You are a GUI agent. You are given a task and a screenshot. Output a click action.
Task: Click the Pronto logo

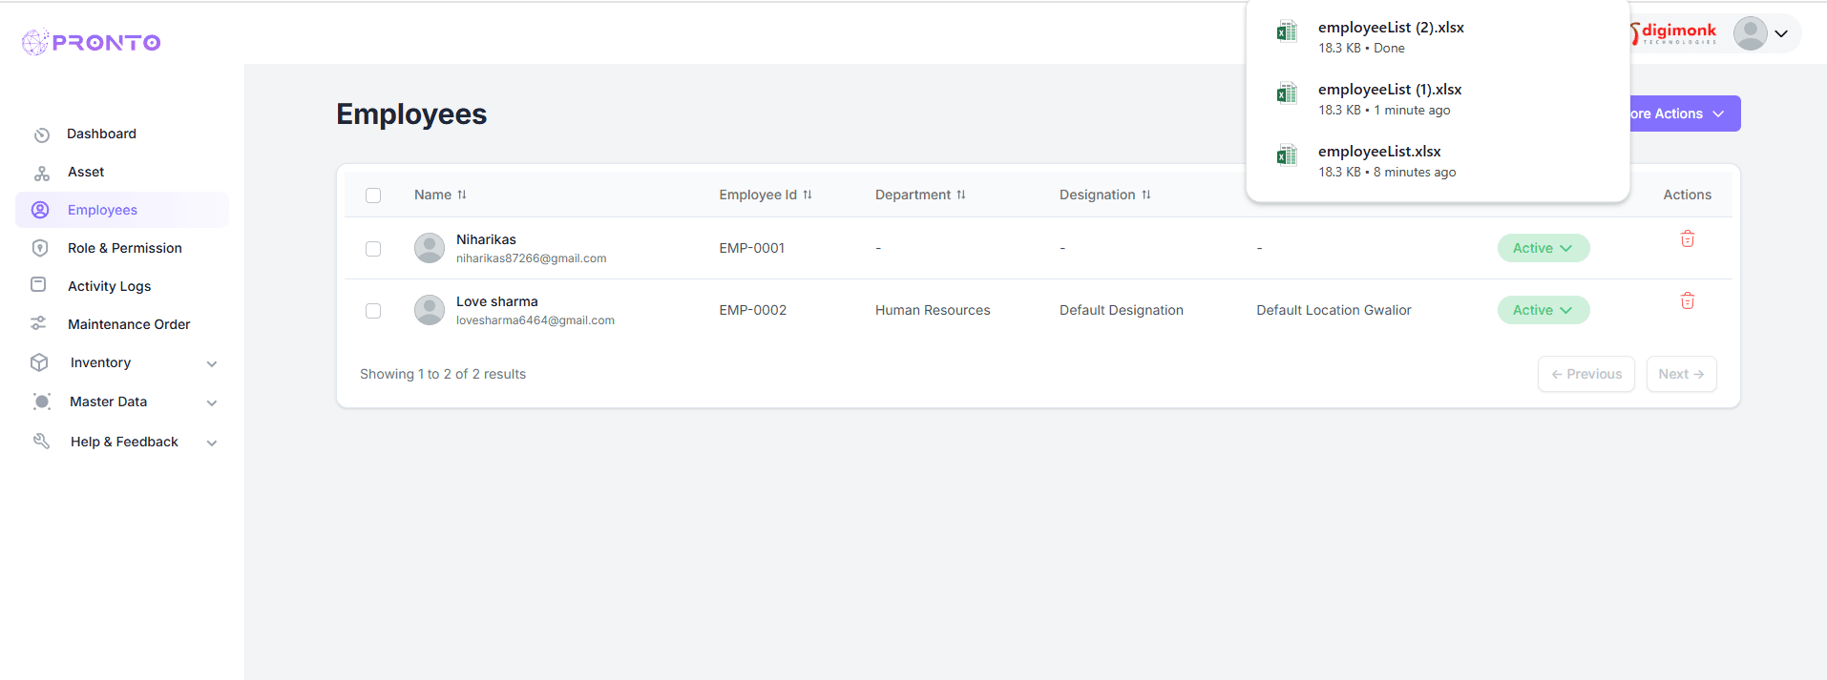pos(92,42)
